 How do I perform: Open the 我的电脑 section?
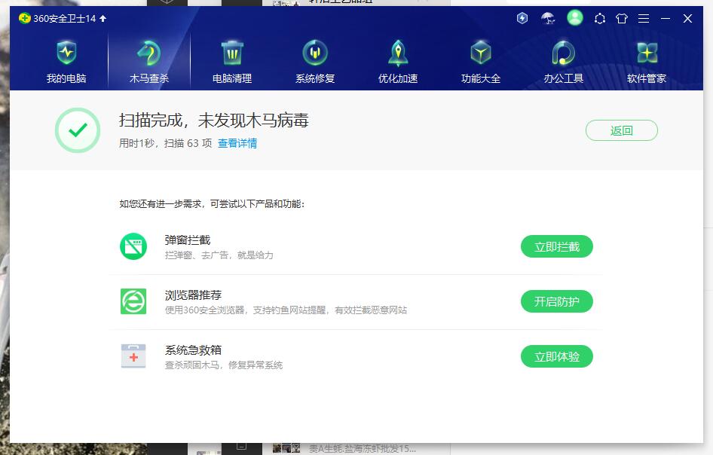[x=66, y=62]
